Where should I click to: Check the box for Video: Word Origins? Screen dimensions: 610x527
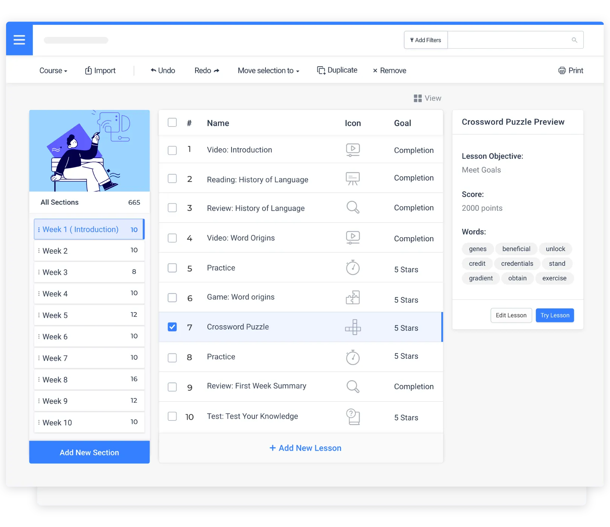pos(172,238)
